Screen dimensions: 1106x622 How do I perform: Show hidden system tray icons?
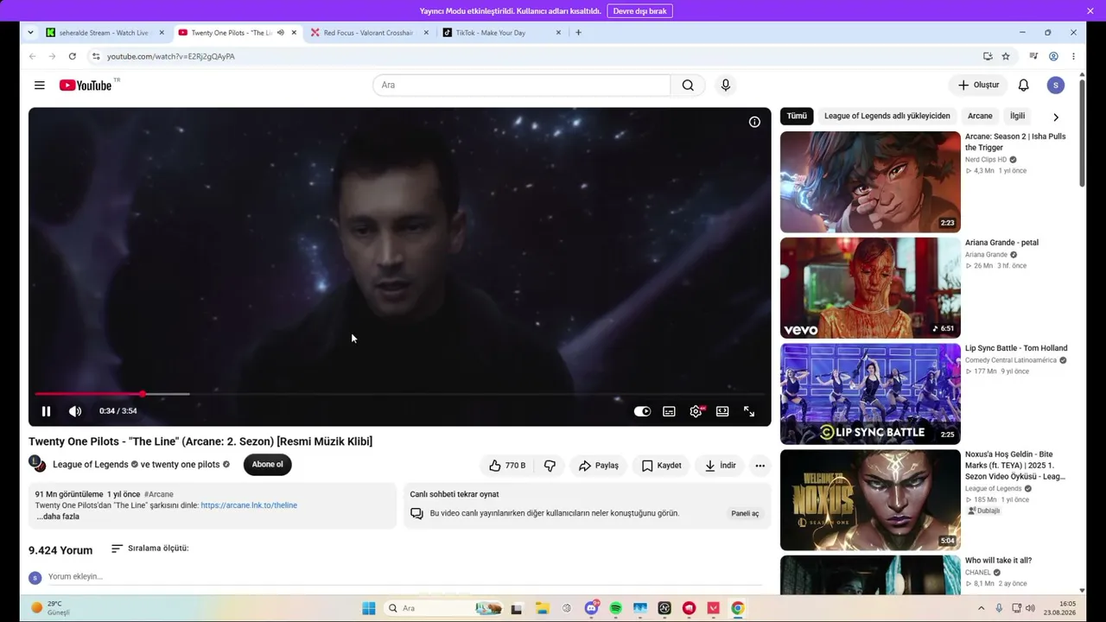click(x=981, y=608)
